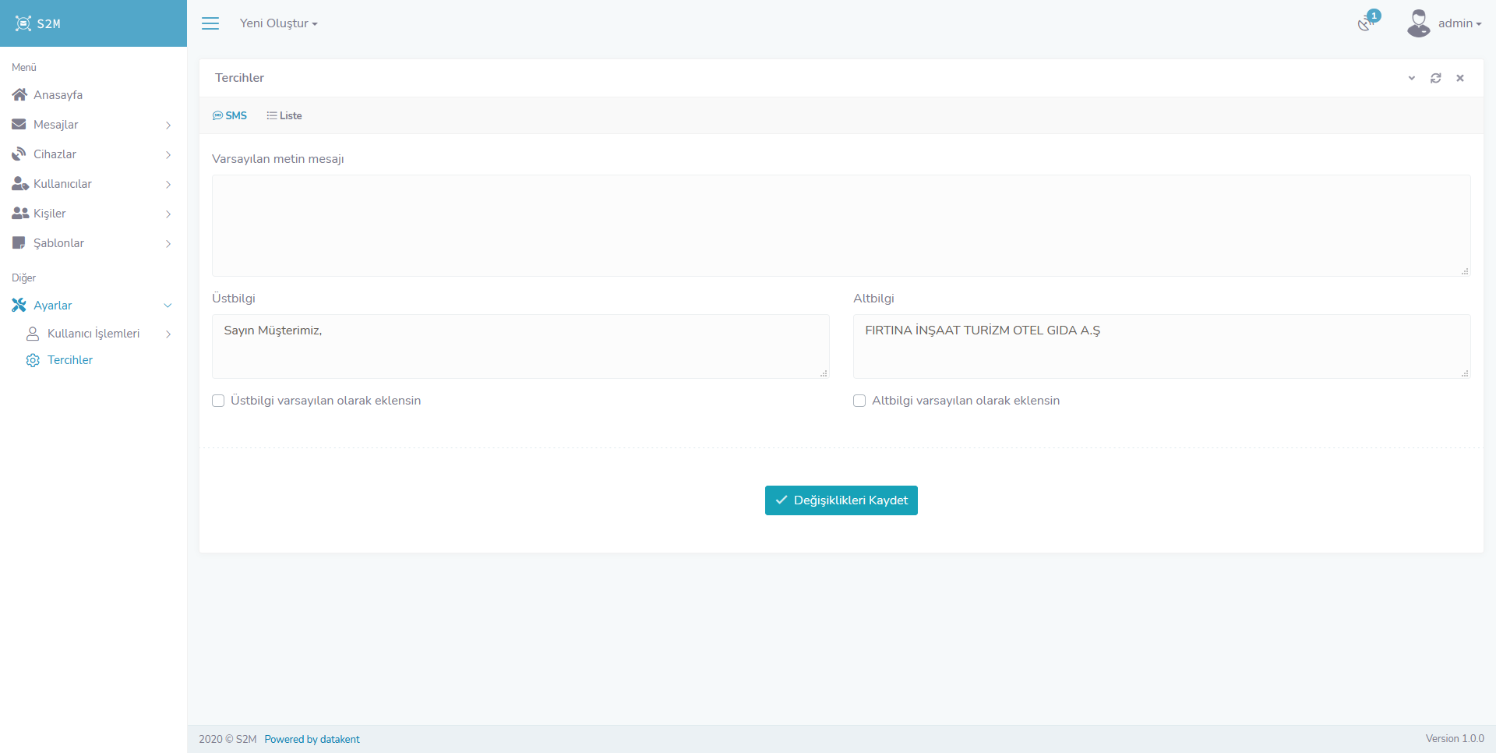1496x753 pixels.
Task: Open the device notification icon with badge
Action: [x=1366, y=23]
